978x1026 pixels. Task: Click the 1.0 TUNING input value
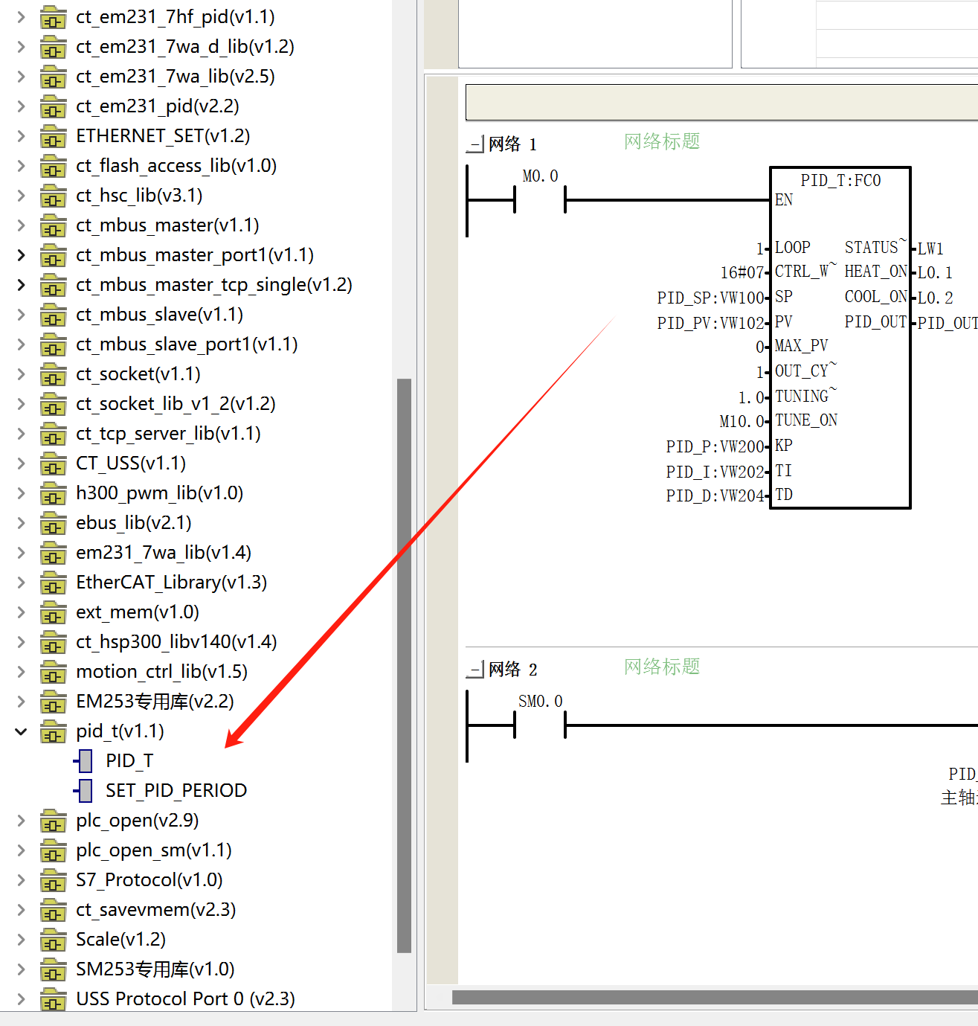751,398
